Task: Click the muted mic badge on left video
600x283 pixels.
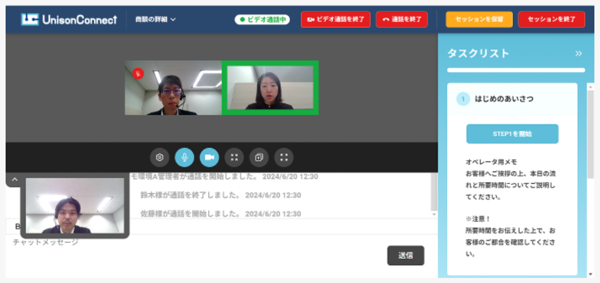Action: 138,73
